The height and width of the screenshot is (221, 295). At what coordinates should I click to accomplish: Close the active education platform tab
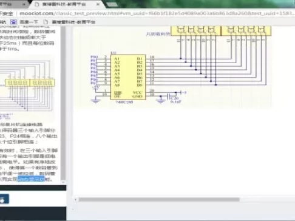tap(98, 4)
